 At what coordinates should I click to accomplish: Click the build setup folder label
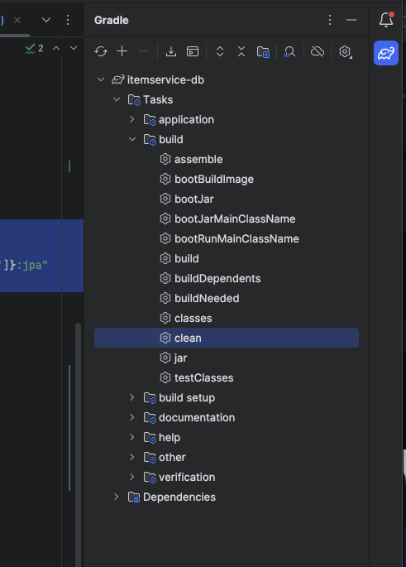point(187,397)
